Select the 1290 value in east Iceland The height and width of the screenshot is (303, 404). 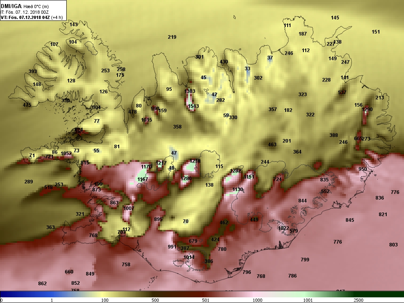pos(367,109)
